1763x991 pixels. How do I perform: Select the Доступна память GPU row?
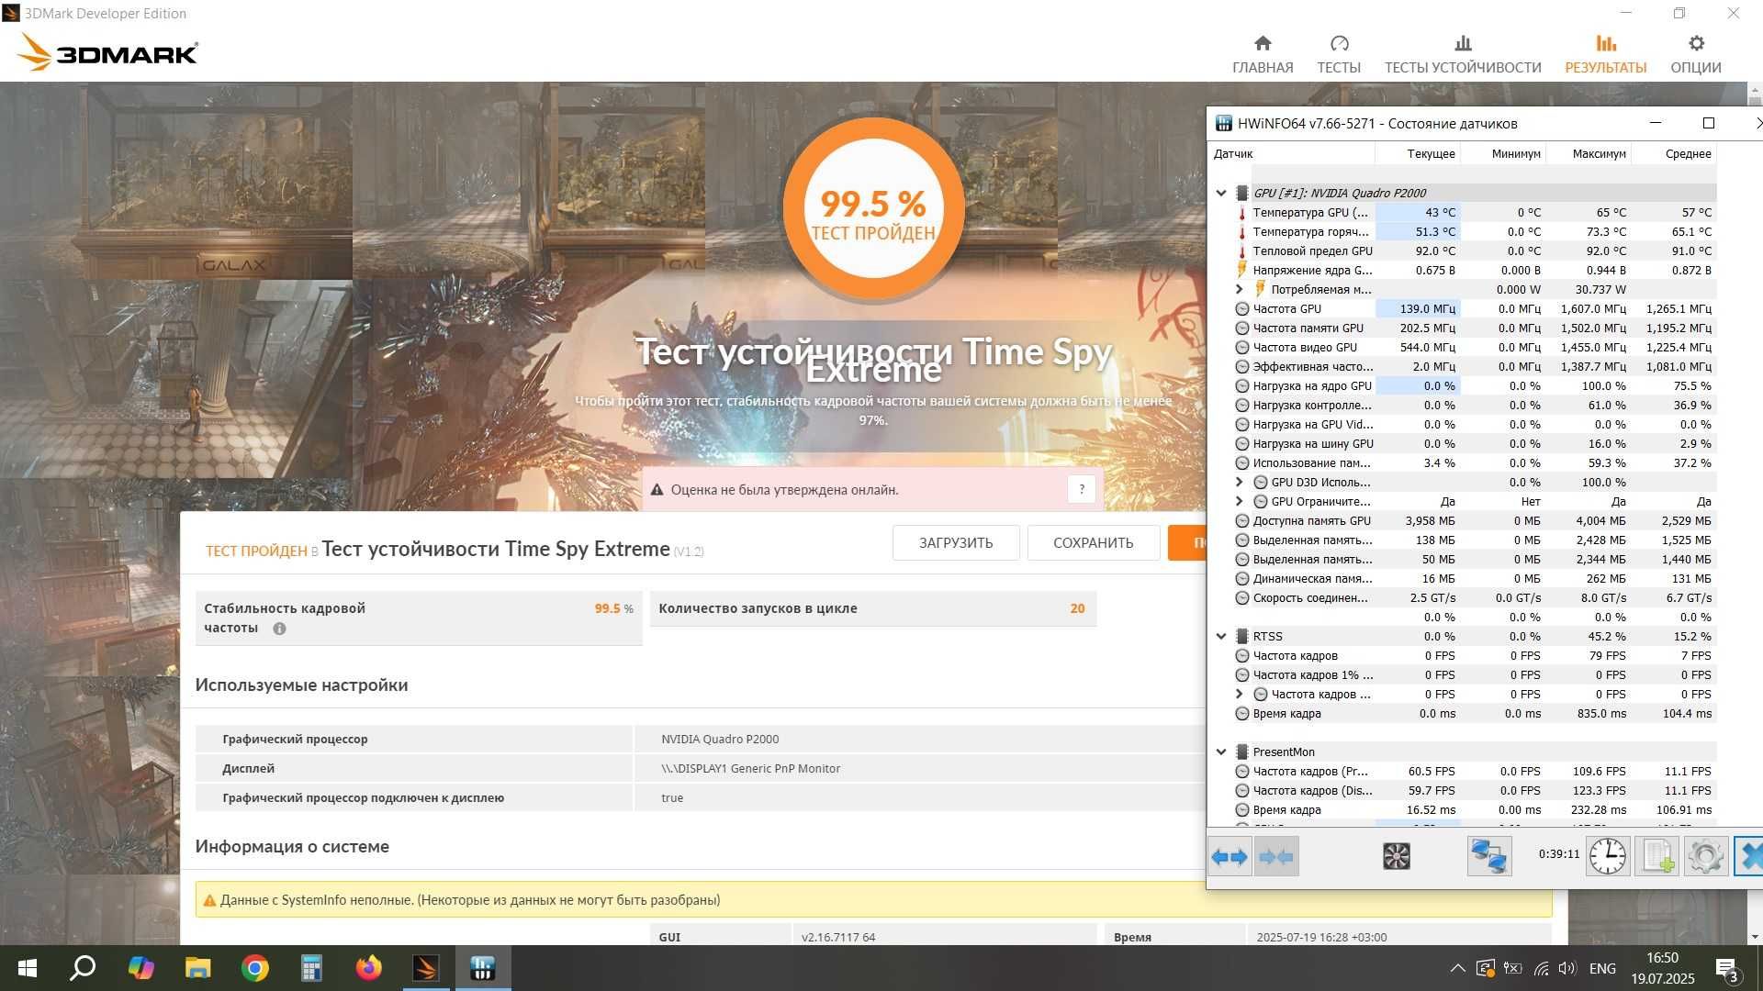[x=1475, y=520]
